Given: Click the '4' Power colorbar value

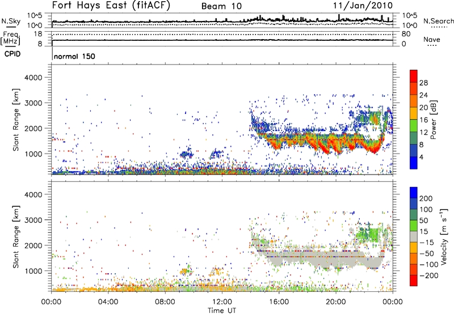Looking at the screenshot, I should coord(422,157).
